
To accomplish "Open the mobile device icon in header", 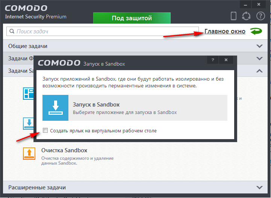I will pyautogui.click(x=233, y=16).
